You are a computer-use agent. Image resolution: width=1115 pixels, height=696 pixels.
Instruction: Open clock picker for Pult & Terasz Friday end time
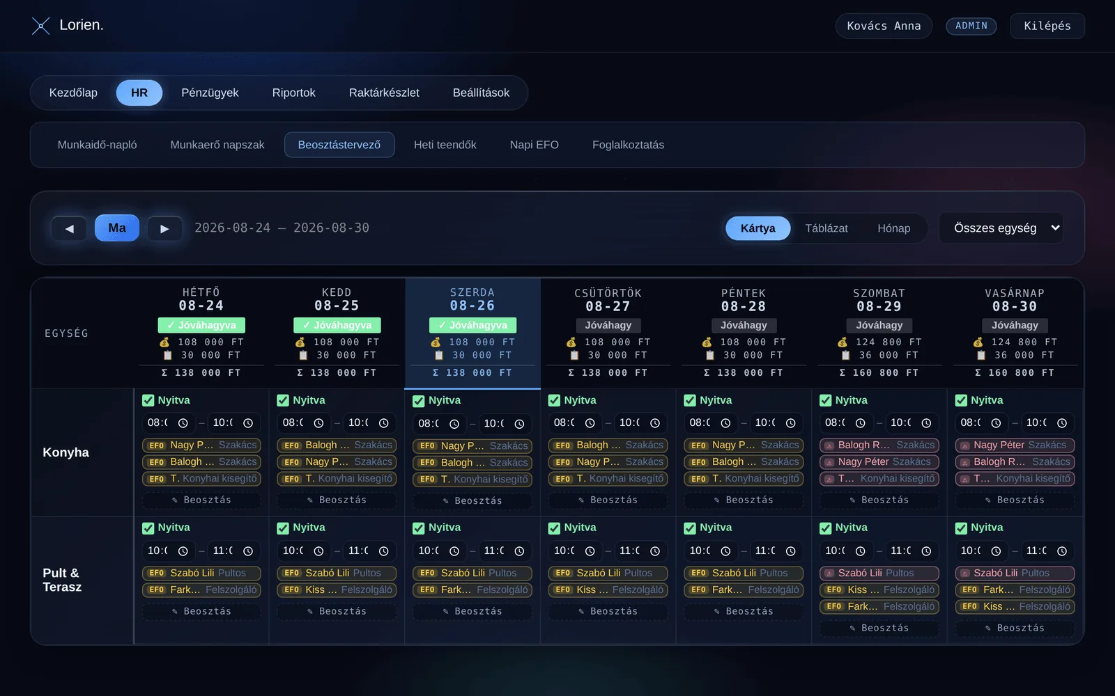790,551
